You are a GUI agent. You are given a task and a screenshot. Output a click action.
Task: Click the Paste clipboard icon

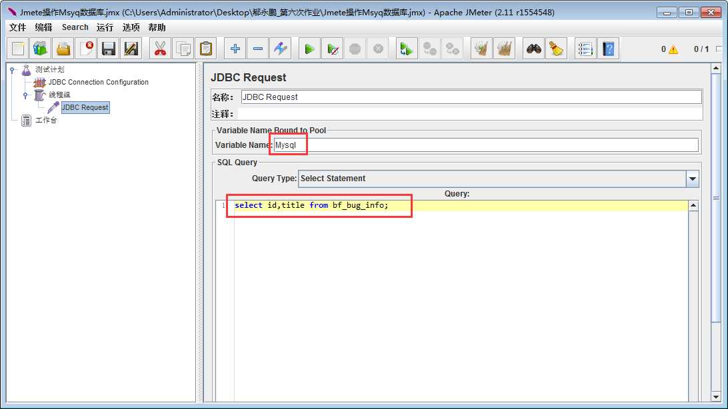(206, 49)
